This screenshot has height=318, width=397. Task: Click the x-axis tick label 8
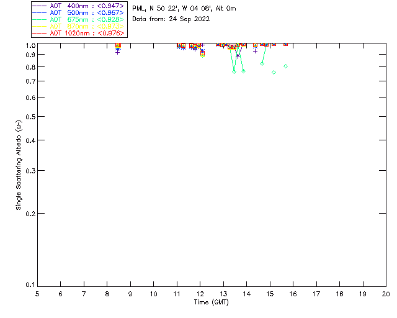[x=107, y=294]
